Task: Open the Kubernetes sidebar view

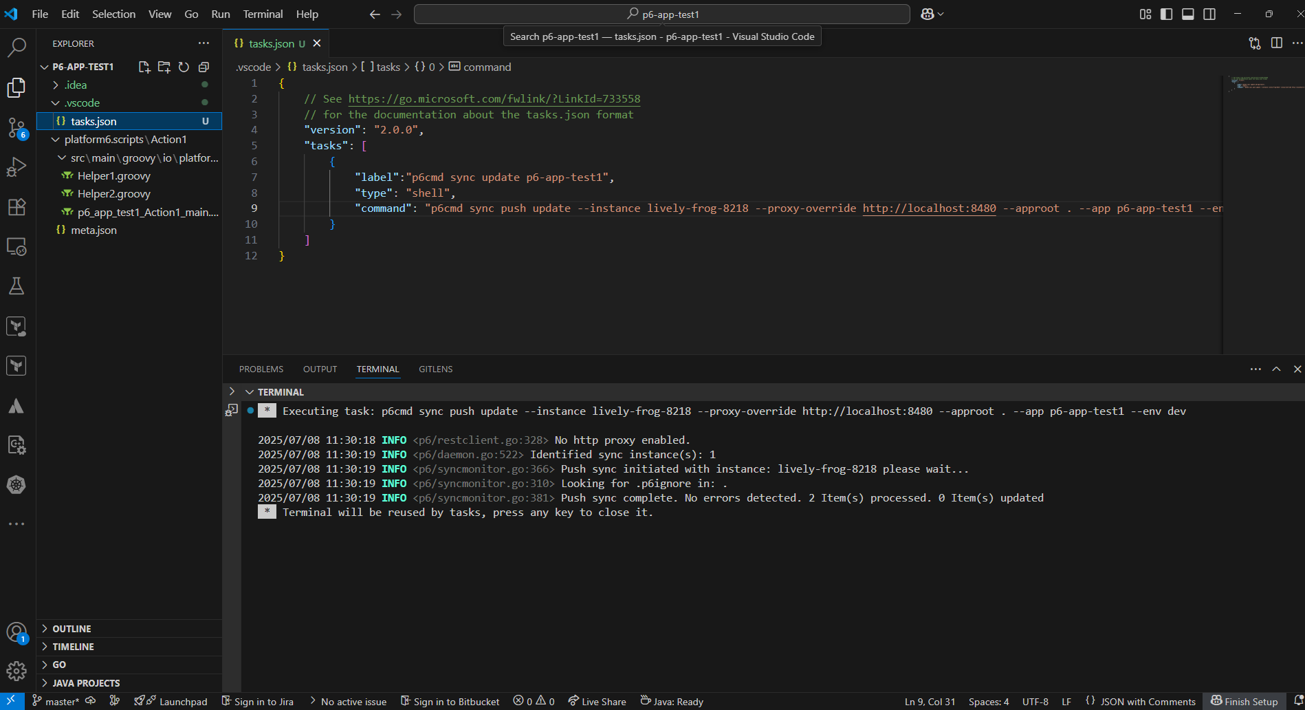Action: [17, 485]
